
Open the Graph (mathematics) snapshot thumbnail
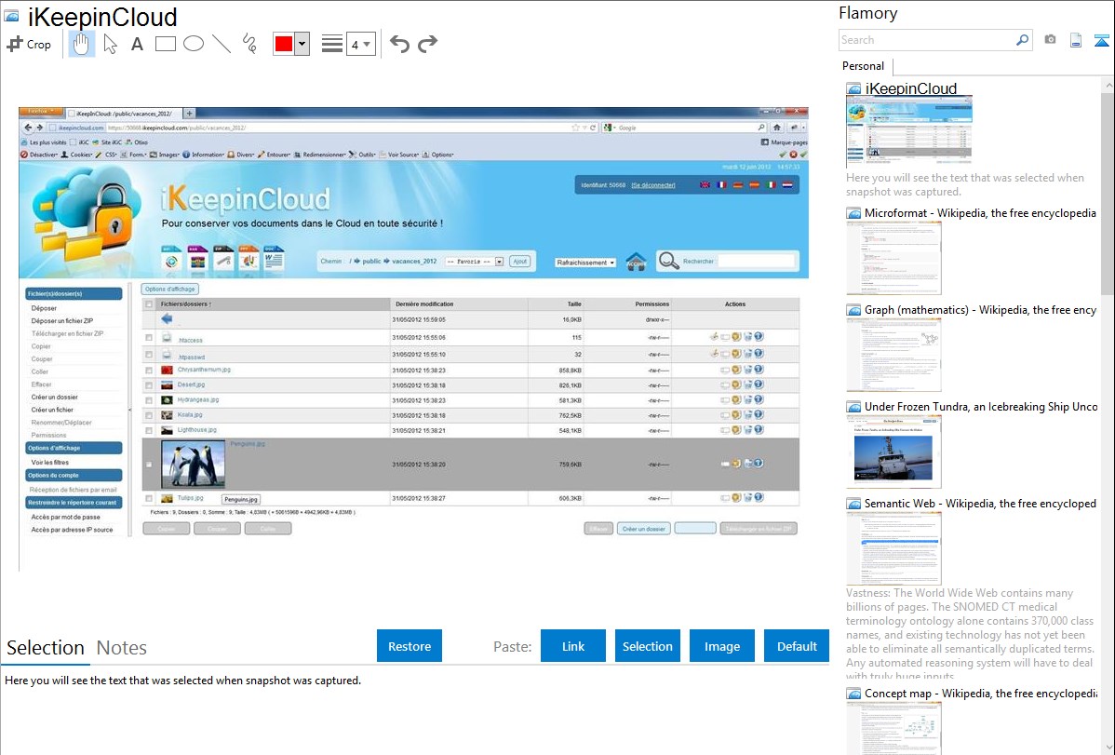(893, 355)
